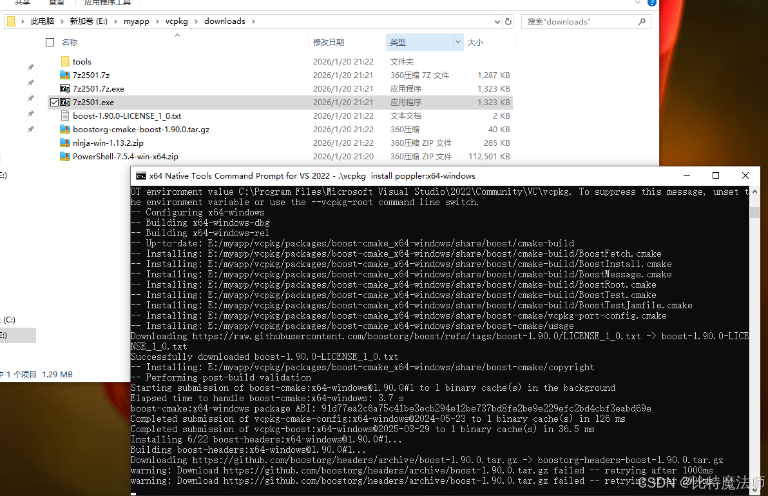Click the 112,501 KB size cell

(x=489, y=156)
